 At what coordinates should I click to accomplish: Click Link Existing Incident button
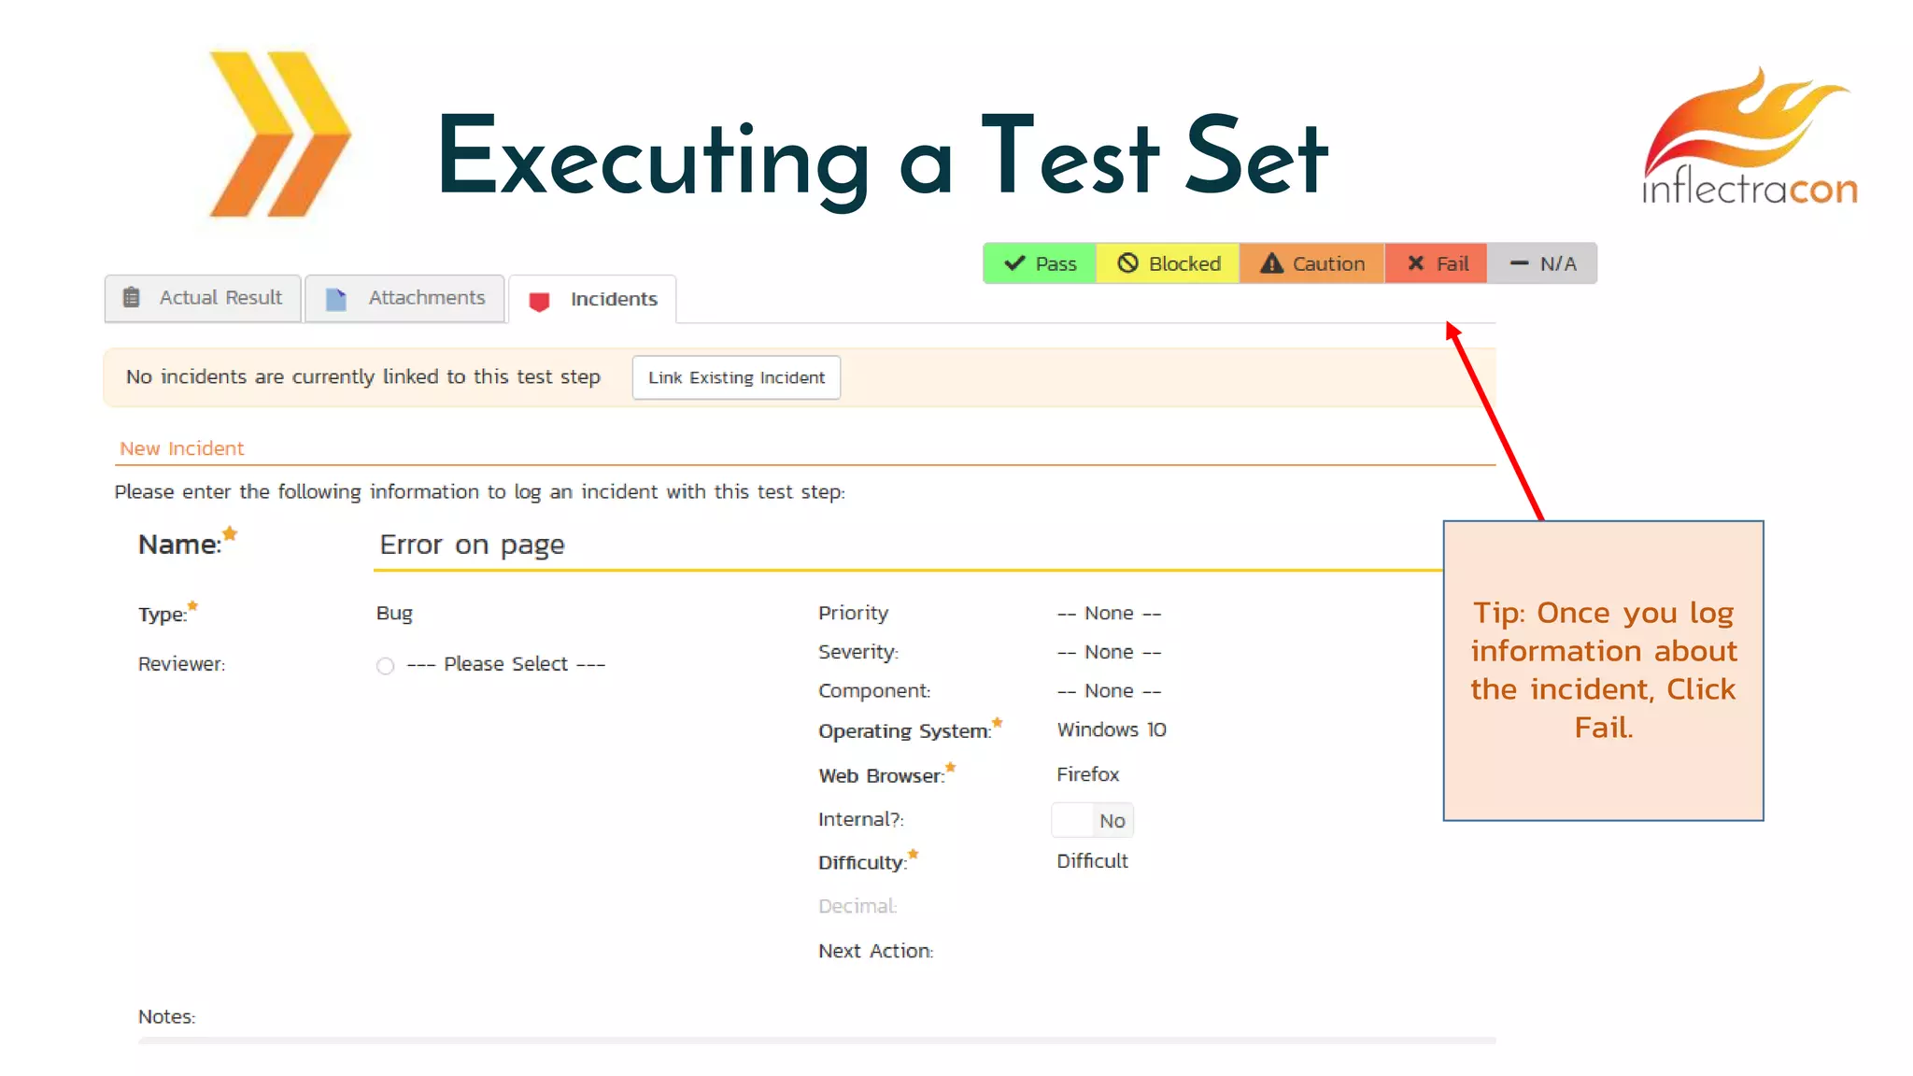tap(736, 377)
